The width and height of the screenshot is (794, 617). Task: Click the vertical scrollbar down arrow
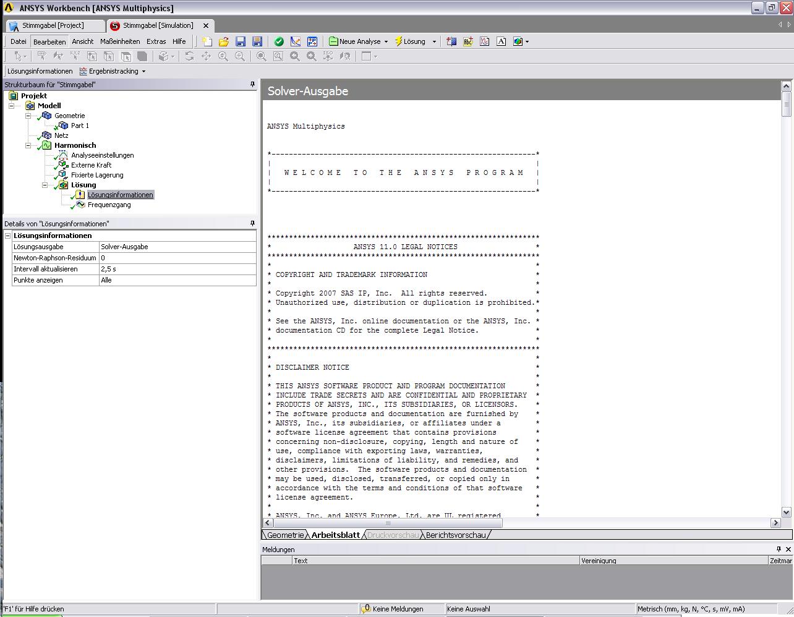pos(787,512)
